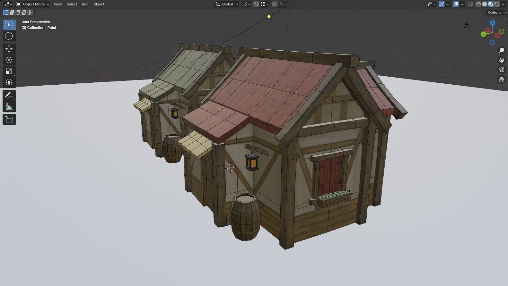The image size is (508, 286).
Task: Open the snapping options dropdown
Action: pyautogui.click(x=264, y=4)
